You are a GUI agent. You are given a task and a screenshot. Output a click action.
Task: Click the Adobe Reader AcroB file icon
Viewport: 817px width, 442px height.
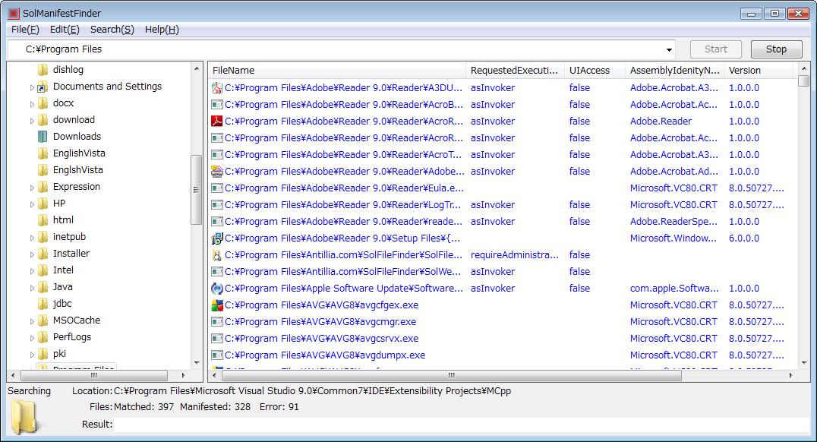(216, 105)
